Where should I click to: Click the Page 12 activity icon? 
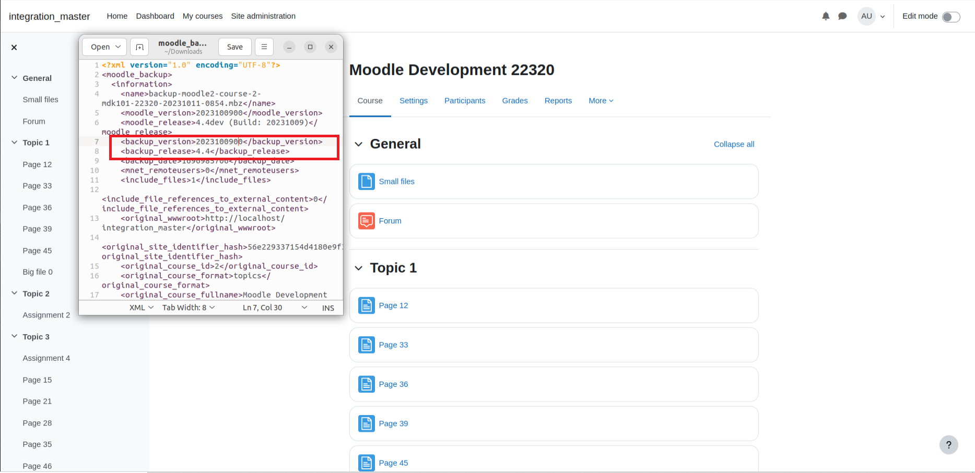[367, 305]
